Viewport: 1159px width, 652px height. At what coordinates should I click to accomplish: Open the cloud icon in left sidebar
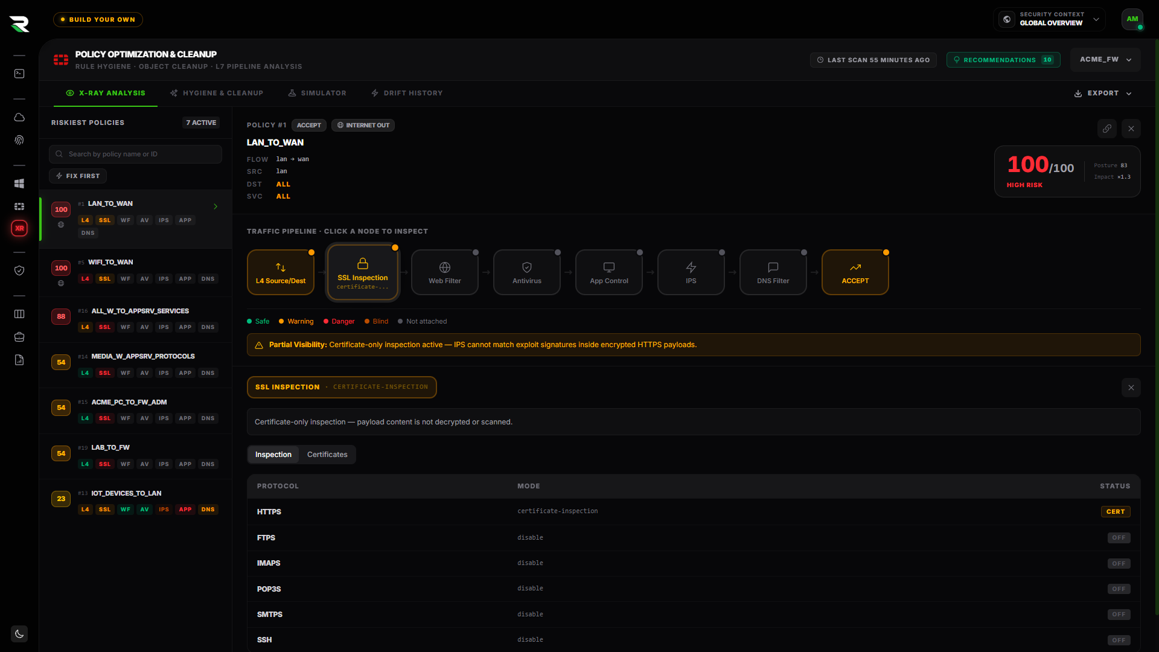[x=19, y=117]
